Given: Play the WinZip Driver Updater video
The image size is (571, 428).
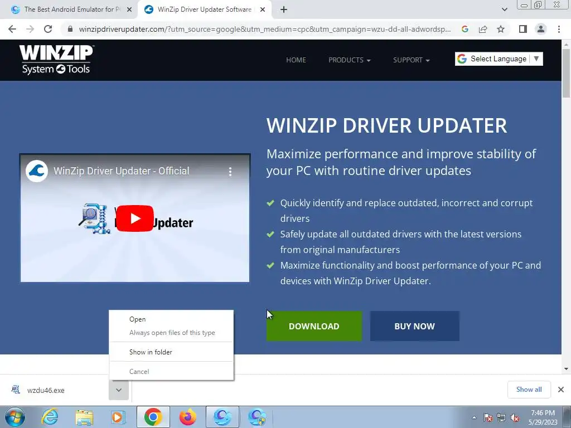Looking at the screenshot, I should point(135,218).
